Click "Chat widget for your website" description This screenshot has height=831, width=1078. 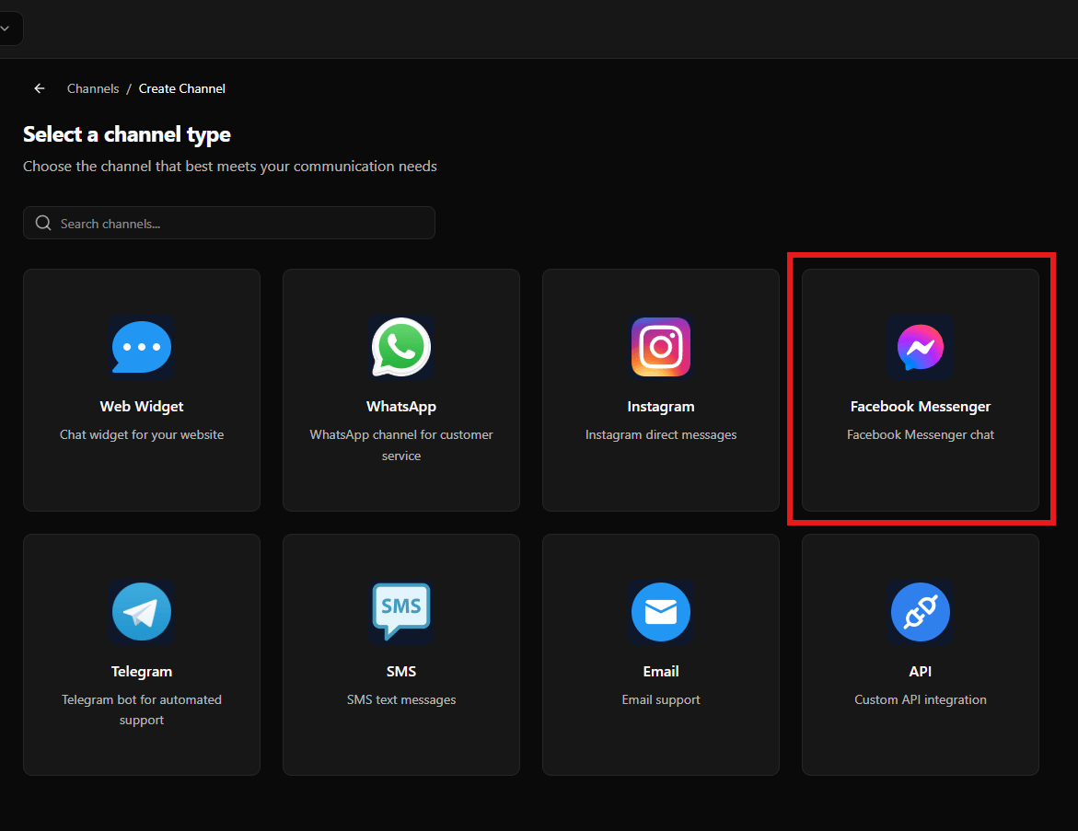coord(142,434)
